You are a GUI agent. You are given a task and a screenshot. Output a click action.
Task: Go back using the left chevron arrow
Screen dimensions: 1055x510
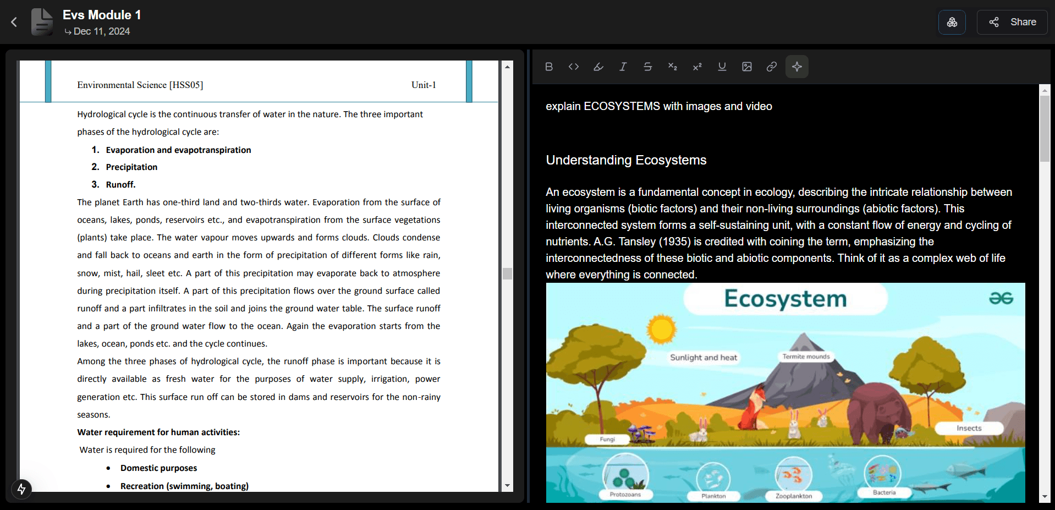tap(14, 22)
